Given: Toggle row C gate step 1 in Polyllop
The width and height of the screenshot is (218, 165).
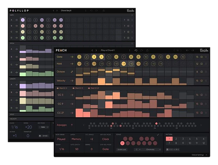Looking at the screenshot, I should tap(23, 32).
